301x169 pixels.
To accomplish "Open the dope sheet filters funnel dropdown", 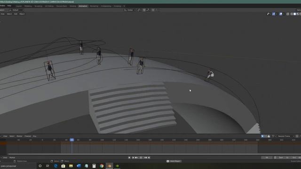I will tap(274, 136).
